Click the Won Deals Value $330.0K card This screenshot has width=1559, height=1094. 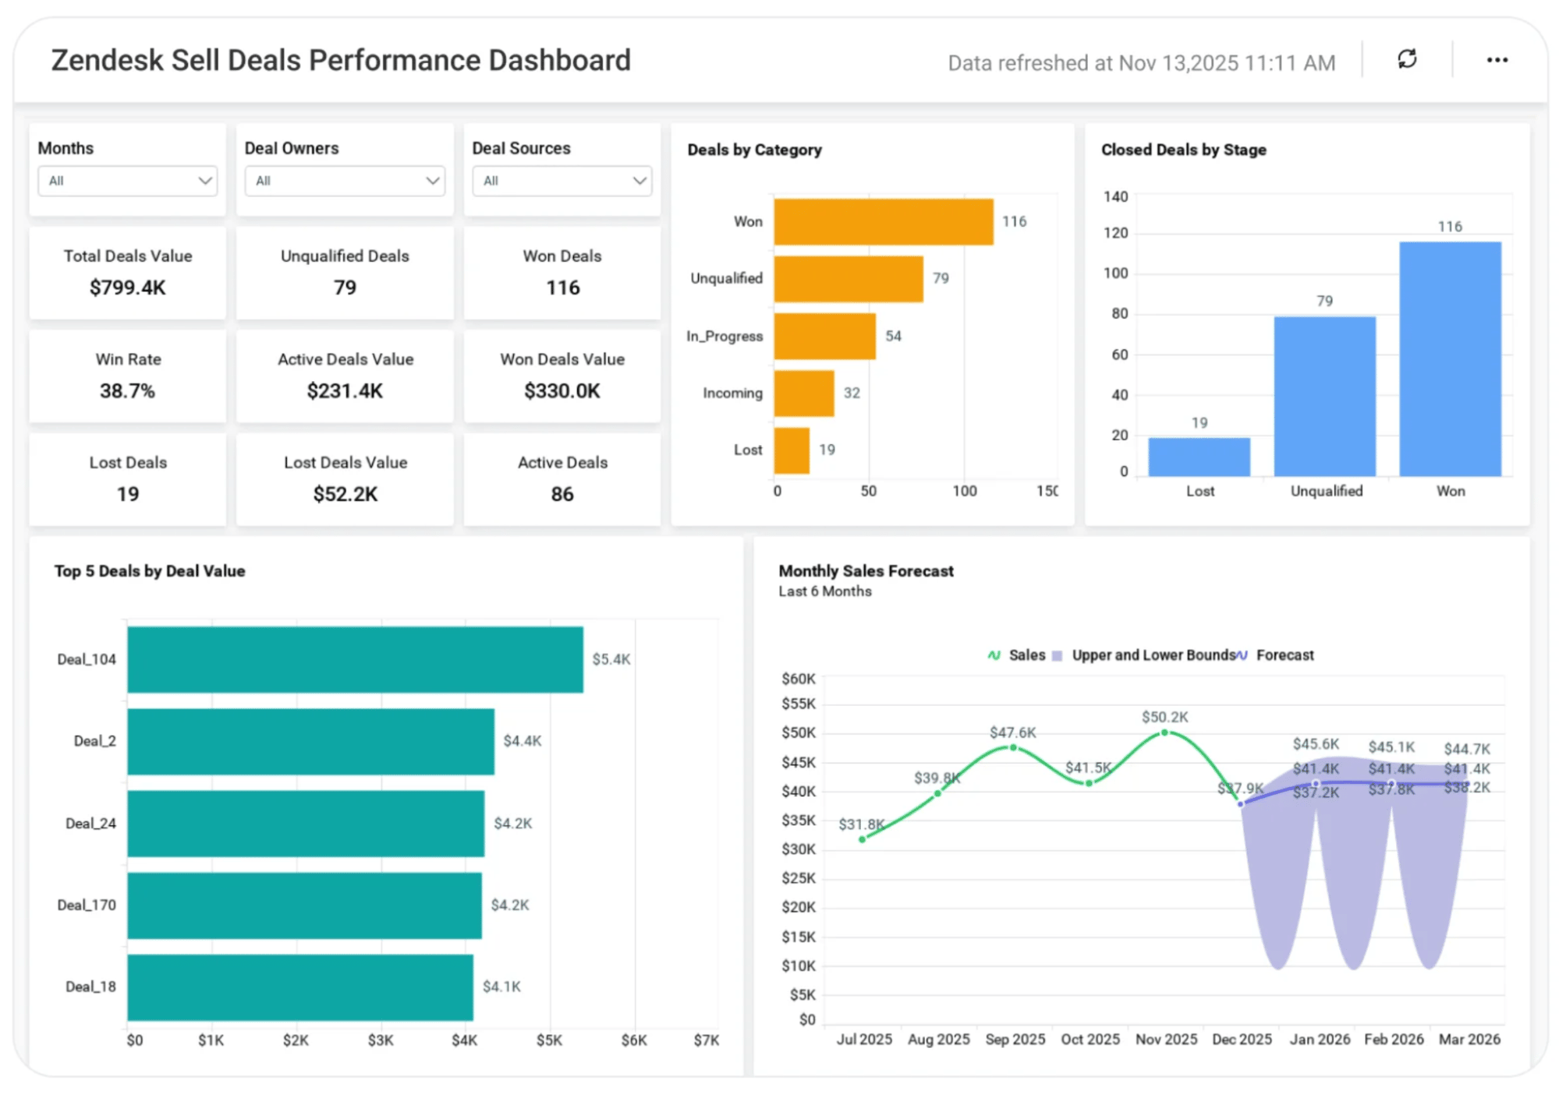[x=562, y=376]
